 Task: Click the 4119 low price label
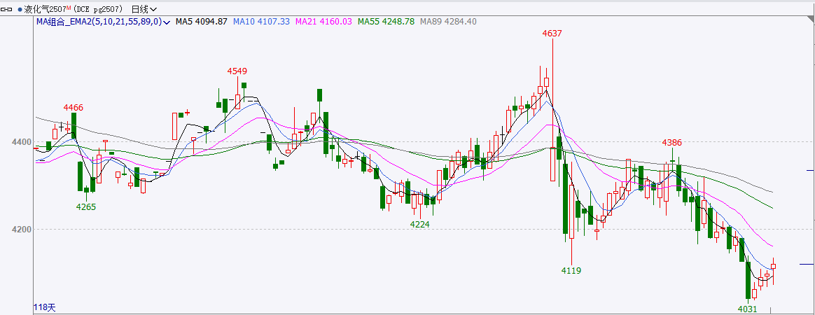coord(571,270)
